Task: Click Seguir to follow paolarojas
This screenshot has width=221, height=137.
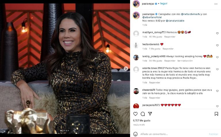Action: tap(164, 3)
